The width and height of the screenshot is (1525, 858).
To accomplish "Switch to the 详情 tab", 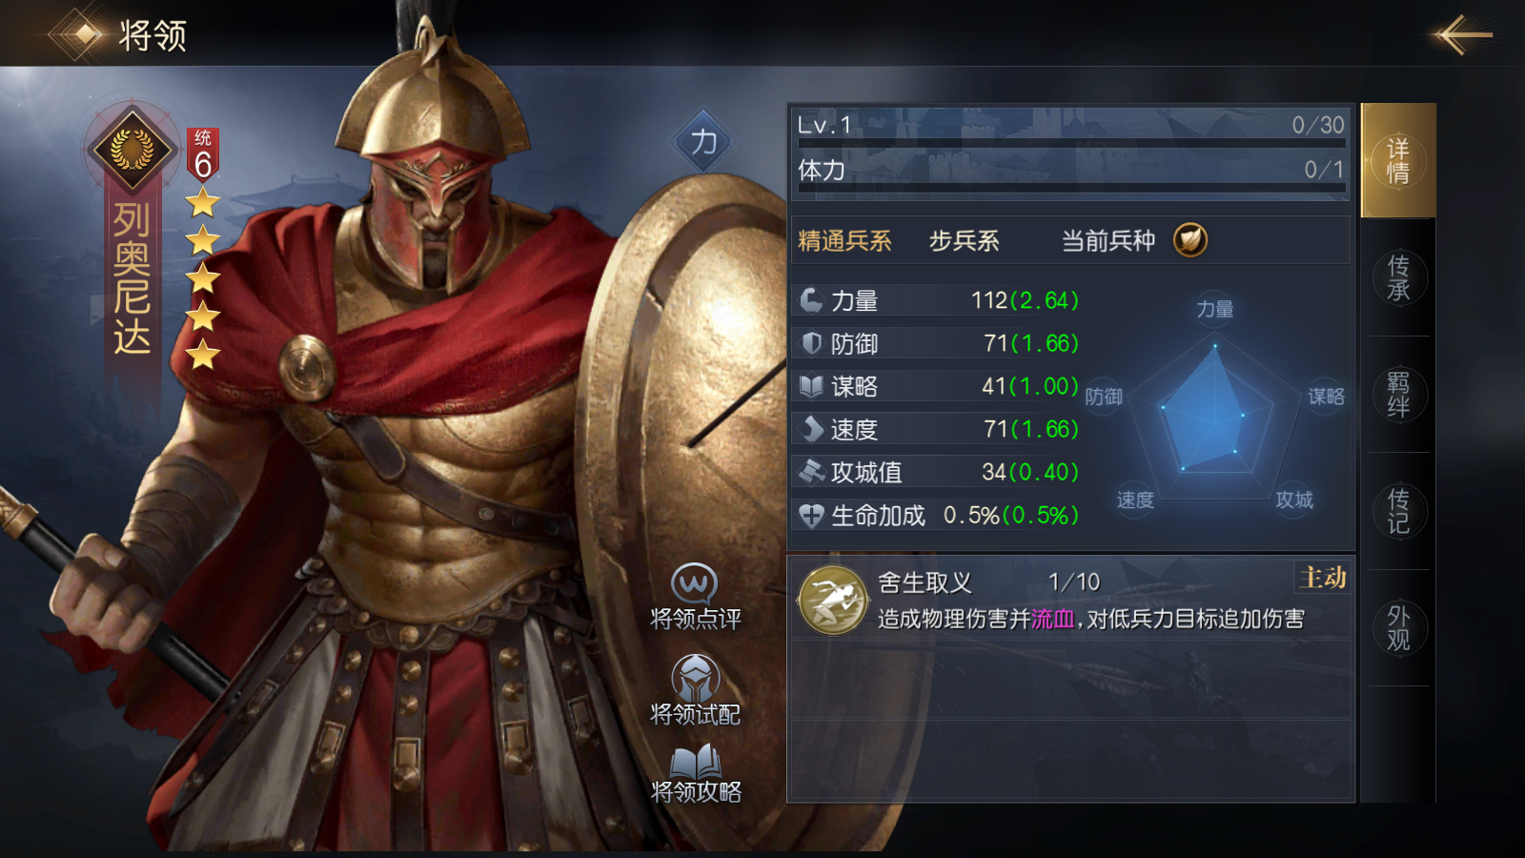I will click(1398, 160).
